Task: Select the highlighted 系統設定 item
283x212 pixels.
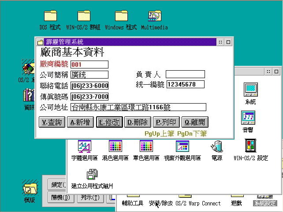Action: coord(265,203)
